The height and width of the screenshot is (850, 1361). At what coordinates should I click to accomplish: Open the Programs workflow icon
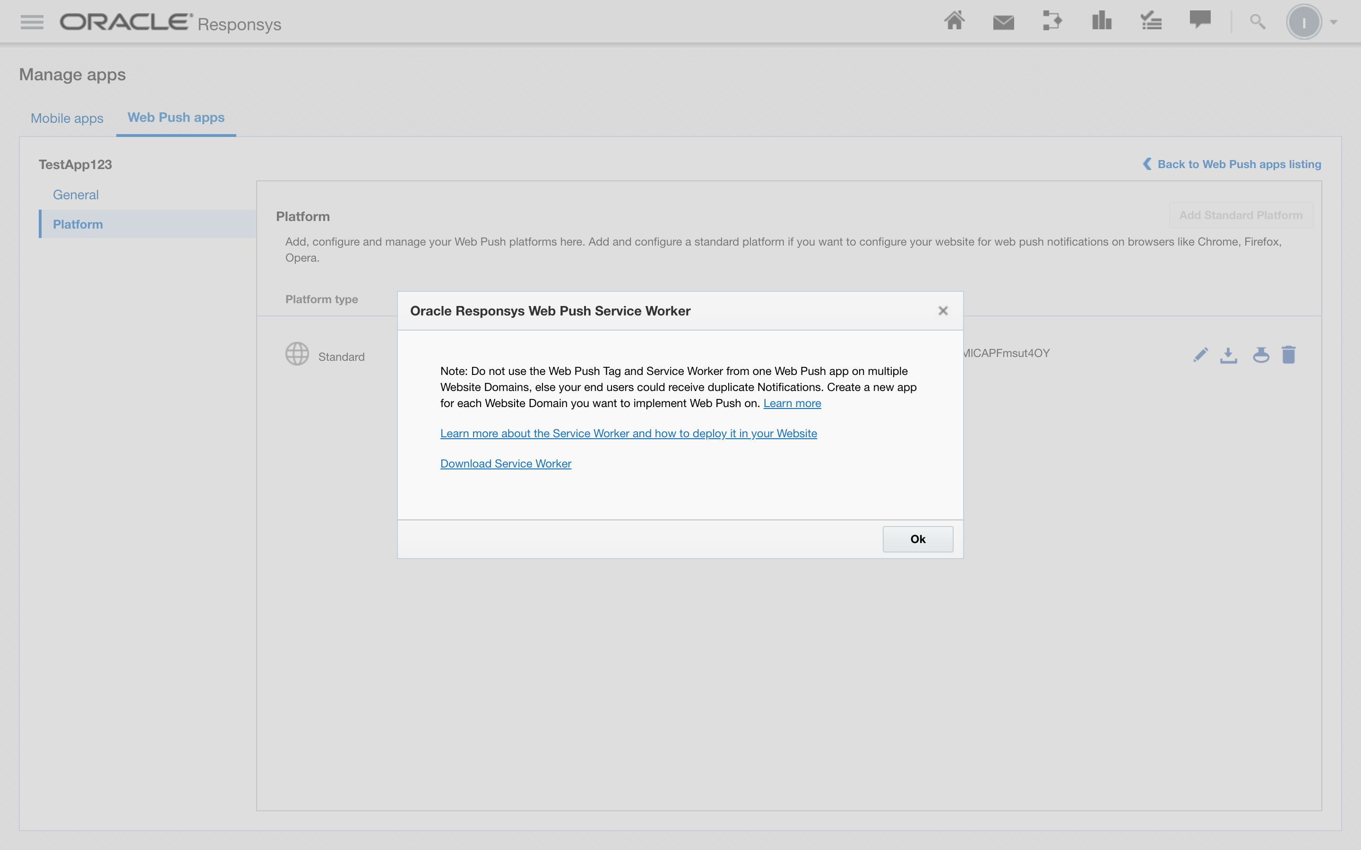[x=1051, y=21]
